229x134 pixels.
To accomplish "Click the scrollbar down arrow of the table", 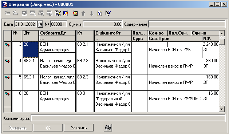I will pos(222,109).
